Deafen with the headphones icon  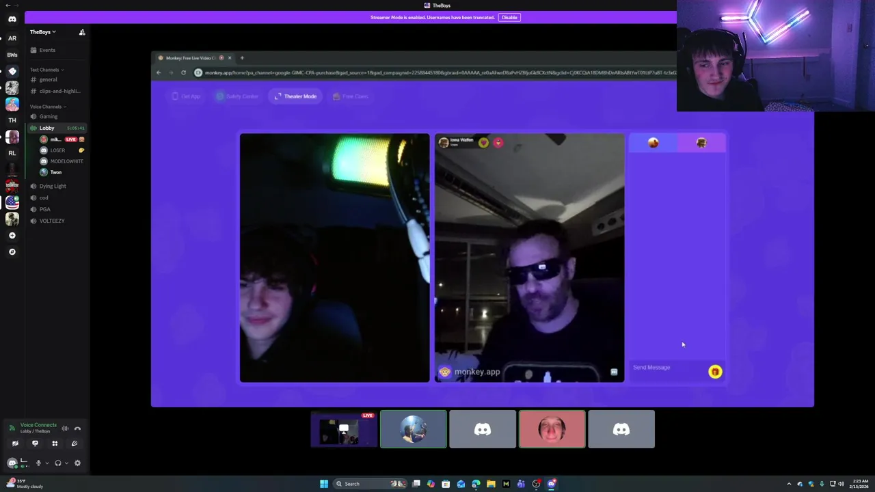click(58, 463)
